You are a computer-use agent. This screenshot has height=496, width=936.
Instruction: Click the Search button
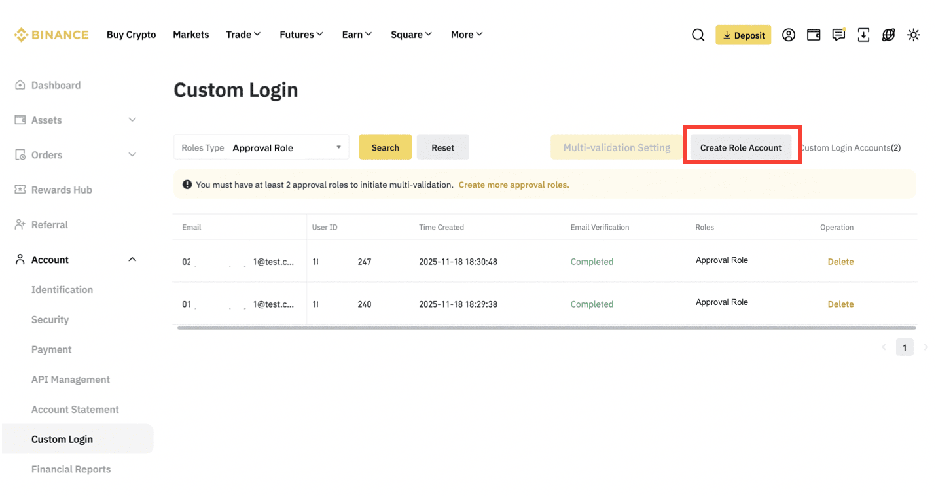click(x=386, y=147)
